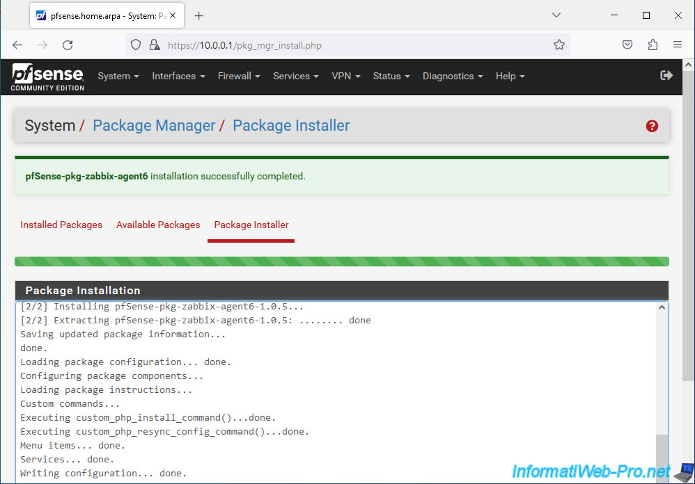Close the Firefox window

point(678,15)
